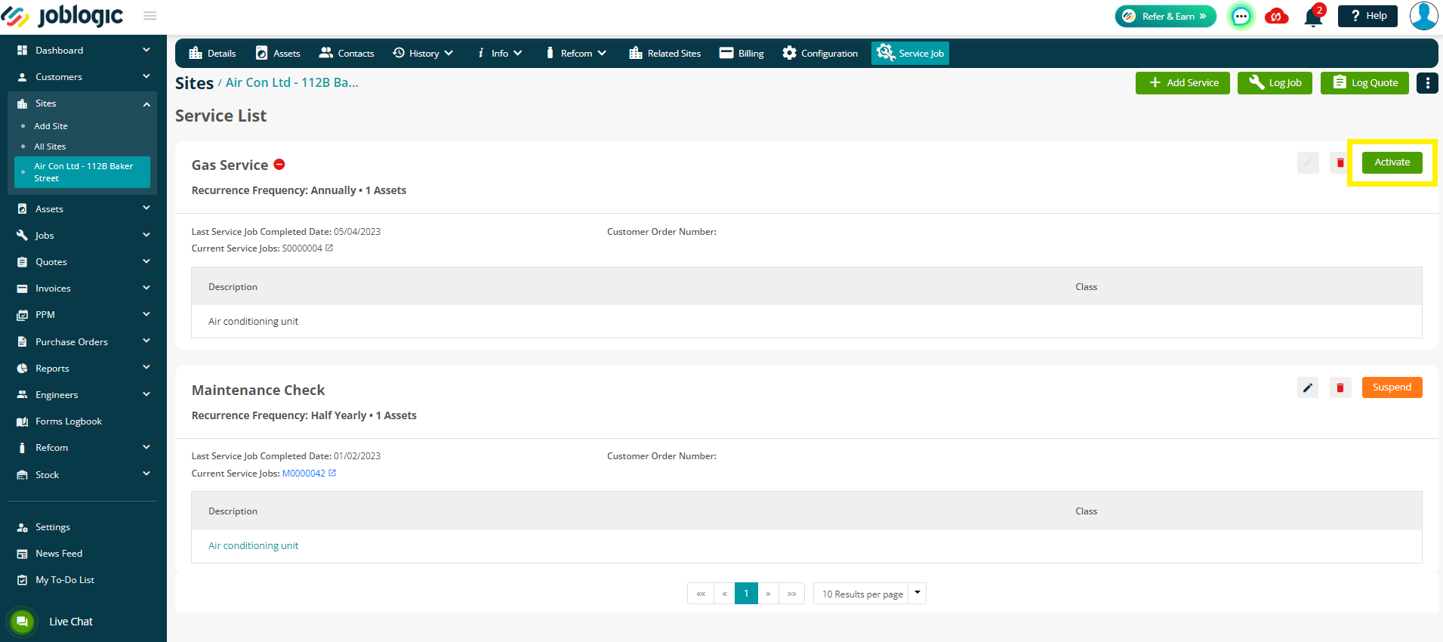Screen dimensions: 1443x642
Task: Click the Refer & Earn button
Action: coord(1165,16)
